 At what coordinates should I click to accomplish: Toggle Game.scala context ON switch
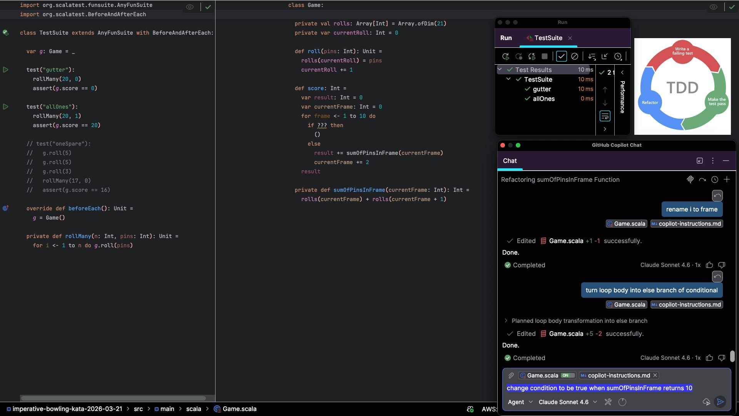[567, 375]
